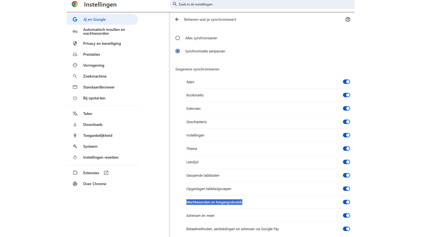Viewport: 421px width, 237px height.
Task: Click the Google G icon beside Jij en Google
Action: [x=75, y=19]
